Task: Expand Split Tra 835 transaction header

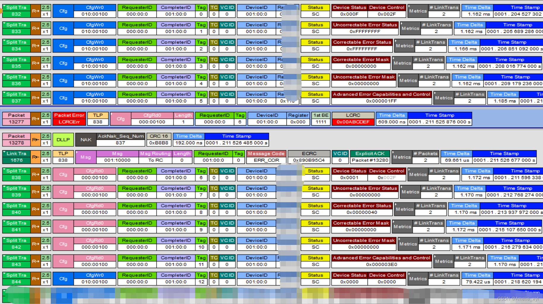Action: pos(16,63)
